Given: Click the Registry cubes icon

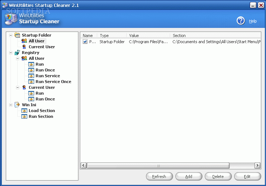Looking at the screenshot, I should pyautogui.click(x=17, y=53).
